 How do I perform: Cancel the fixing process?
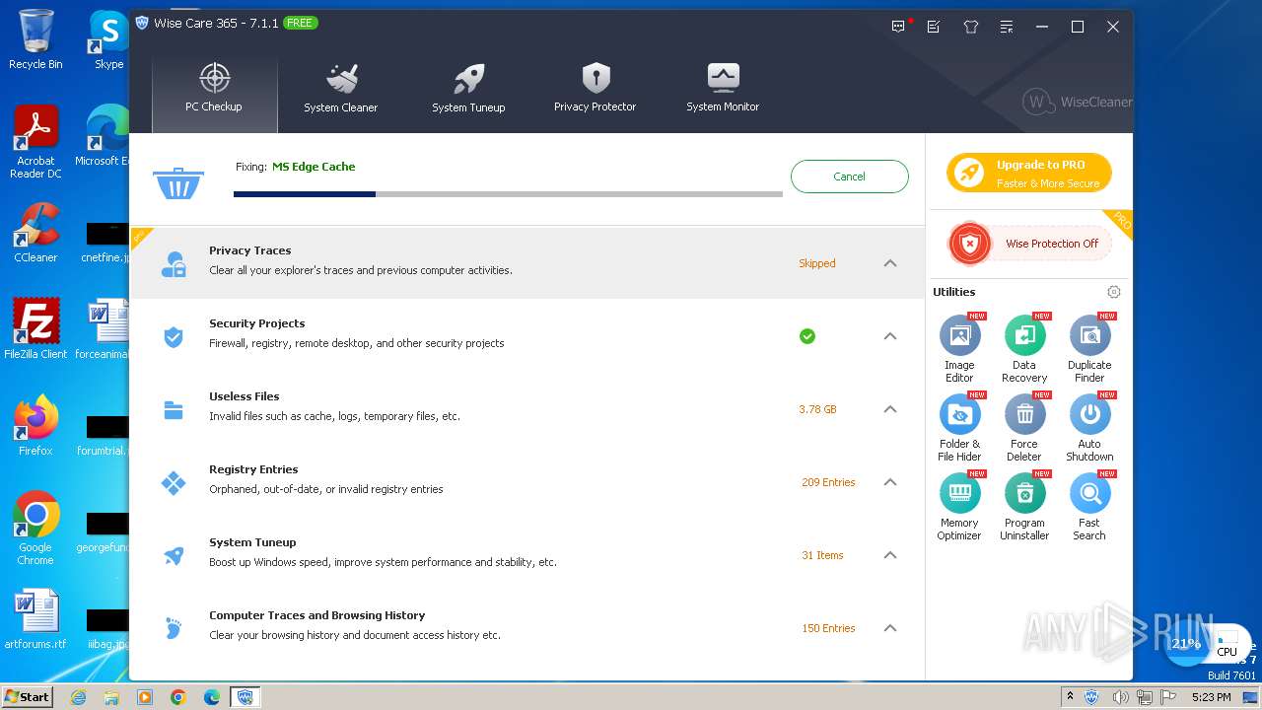pyautogui.click(x=849, y=177)
